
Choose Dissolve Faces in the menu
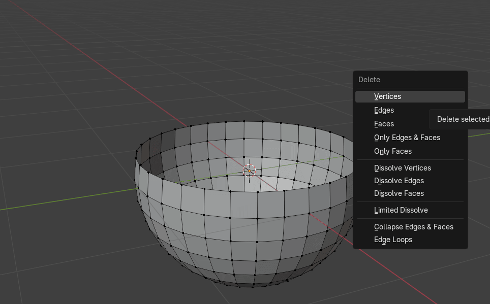399,193
